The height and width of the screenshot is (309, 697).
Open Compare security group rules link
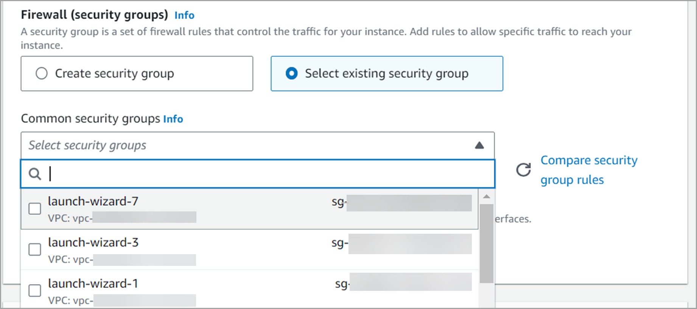coord(589,170)
